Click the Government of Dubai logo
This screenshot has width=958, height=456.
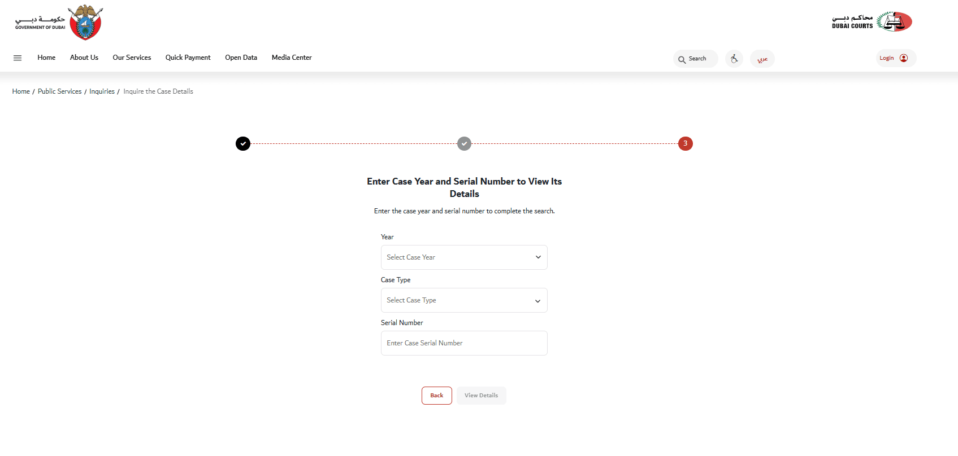click(x=59, y=23)
